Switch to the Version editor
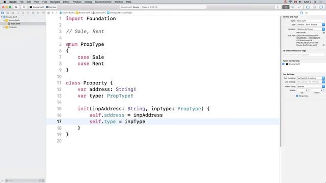 pos(299,7)
